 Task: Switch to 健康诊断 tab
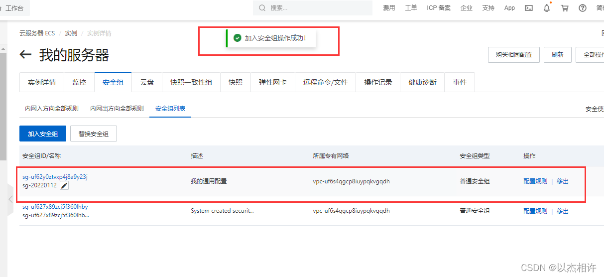tap(423, 82)
